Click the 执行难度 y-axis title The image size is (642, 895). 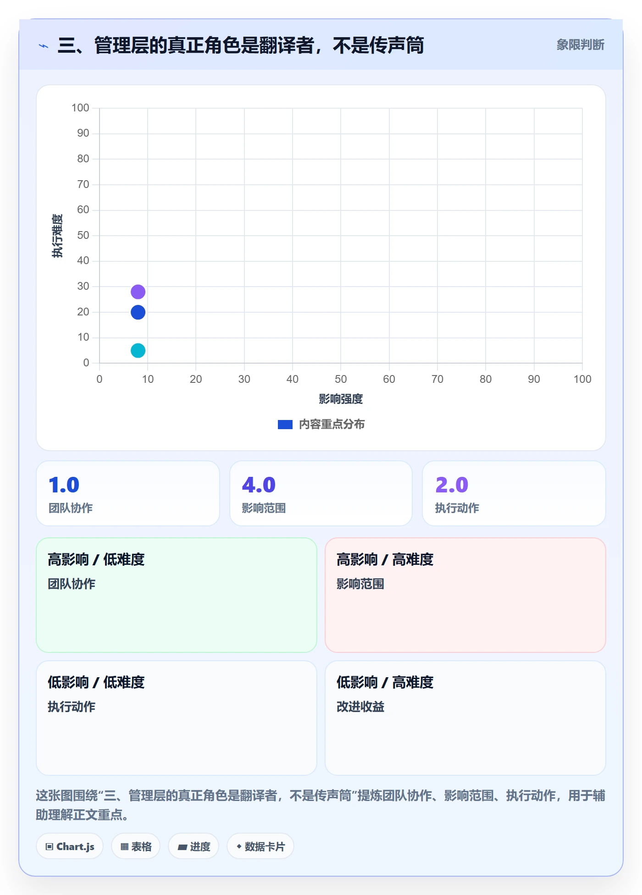(x=57, y=236)
